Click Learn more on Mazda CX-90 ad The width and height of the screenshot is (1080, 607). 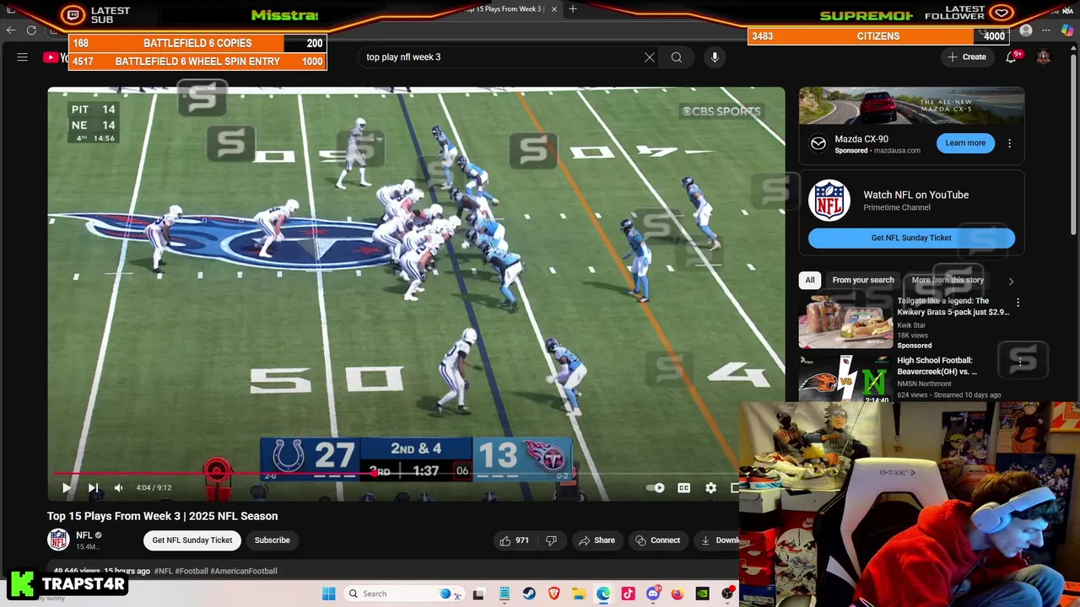tap(965, 143)
